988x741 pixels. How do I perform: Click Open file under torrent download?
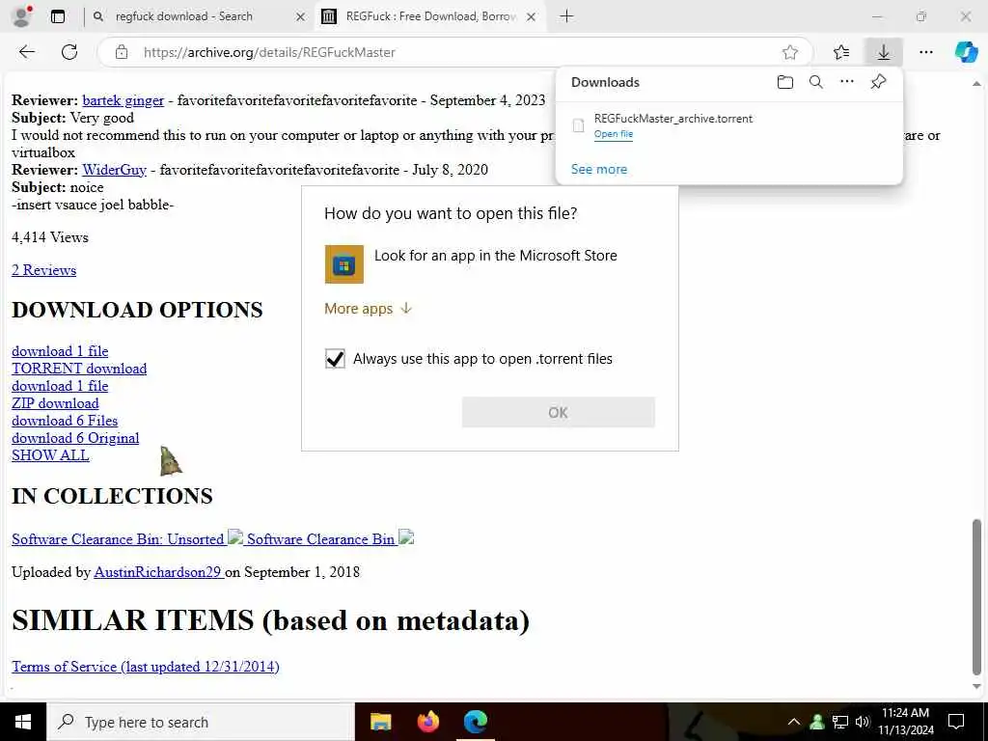(613, 133)
